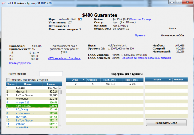194x135 pixels.
Task: Select 'ItsYourFiasco' in tenth place
Action: click(32, 120)
